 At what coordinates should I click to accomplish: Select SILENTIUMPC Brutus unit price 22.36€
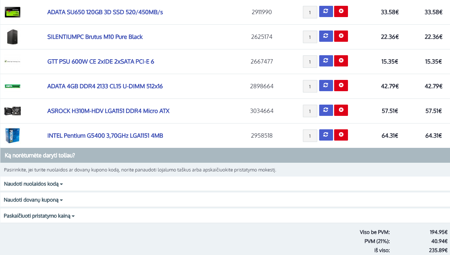tap(390, 37)
